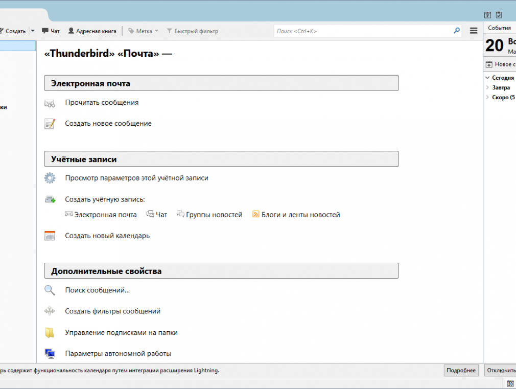
Task: Create a Чат account link
Action: pos(161,215)
